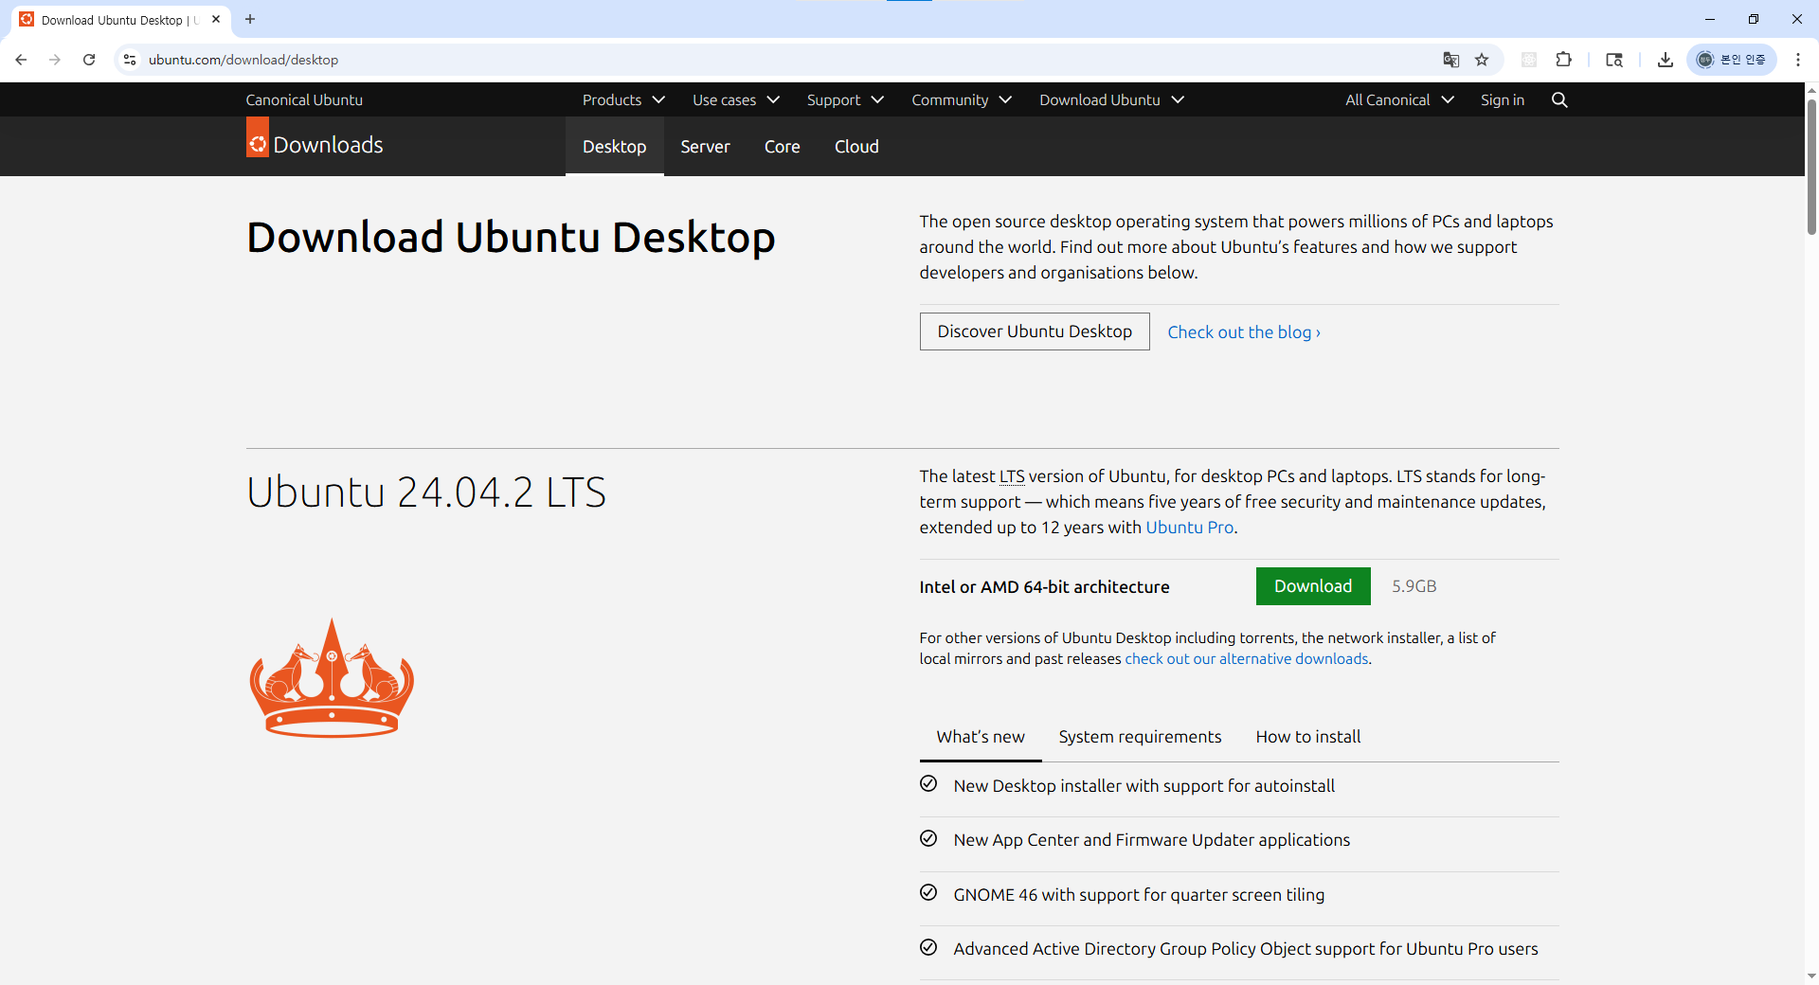
Task: Click the '5.9GB' file size text
Action: [1414, 586]
